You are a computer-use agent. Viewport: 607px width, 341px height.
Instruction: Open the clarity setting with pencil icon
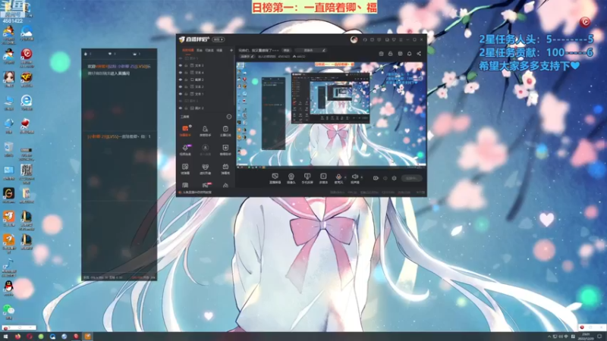coord(247,56)
